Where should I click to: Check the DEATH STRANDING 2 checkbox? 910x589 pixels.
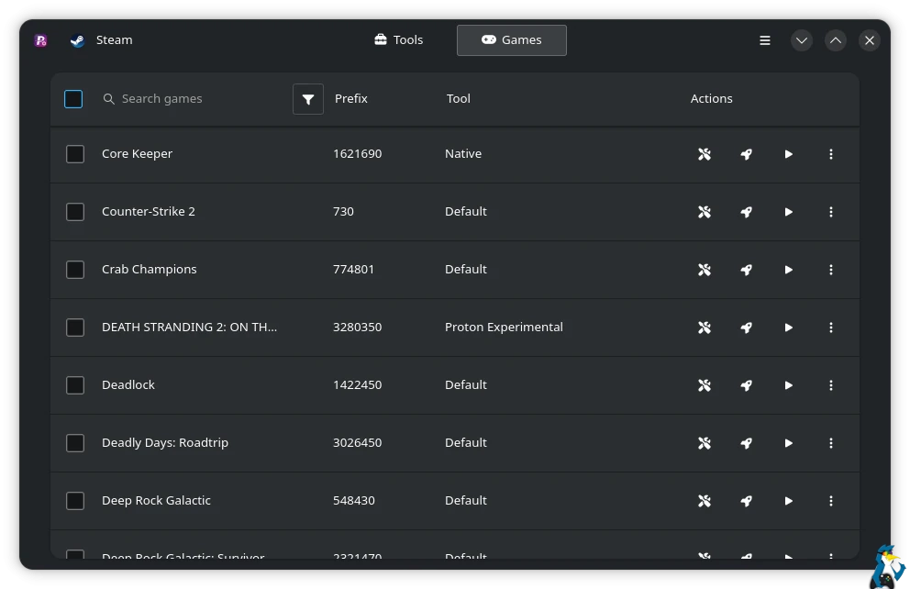click(x=75, y=328)
